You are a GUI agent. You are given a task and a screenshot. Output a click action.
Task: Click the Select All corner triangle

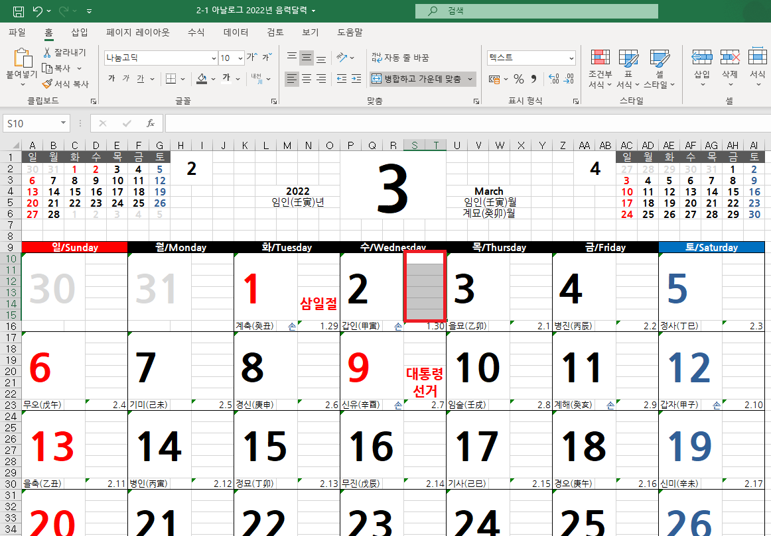[15, 145]
